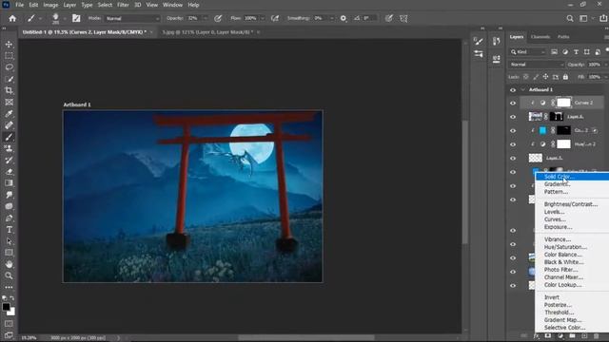Select the Zoom tool

(x=9, y=275)
